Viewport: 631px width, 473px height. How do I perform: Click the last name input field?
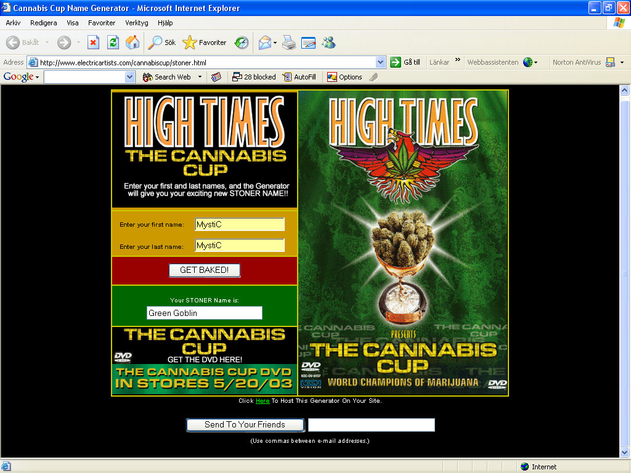coord(240,245)
